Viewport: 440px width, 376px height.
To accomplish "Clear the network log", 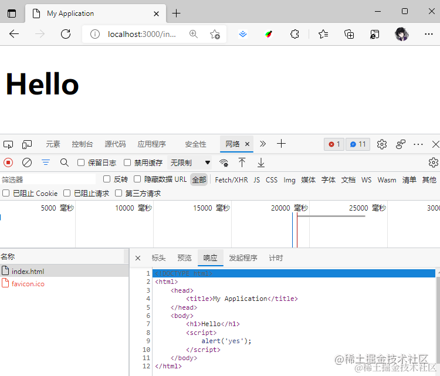I will click(x=27, y=162).
